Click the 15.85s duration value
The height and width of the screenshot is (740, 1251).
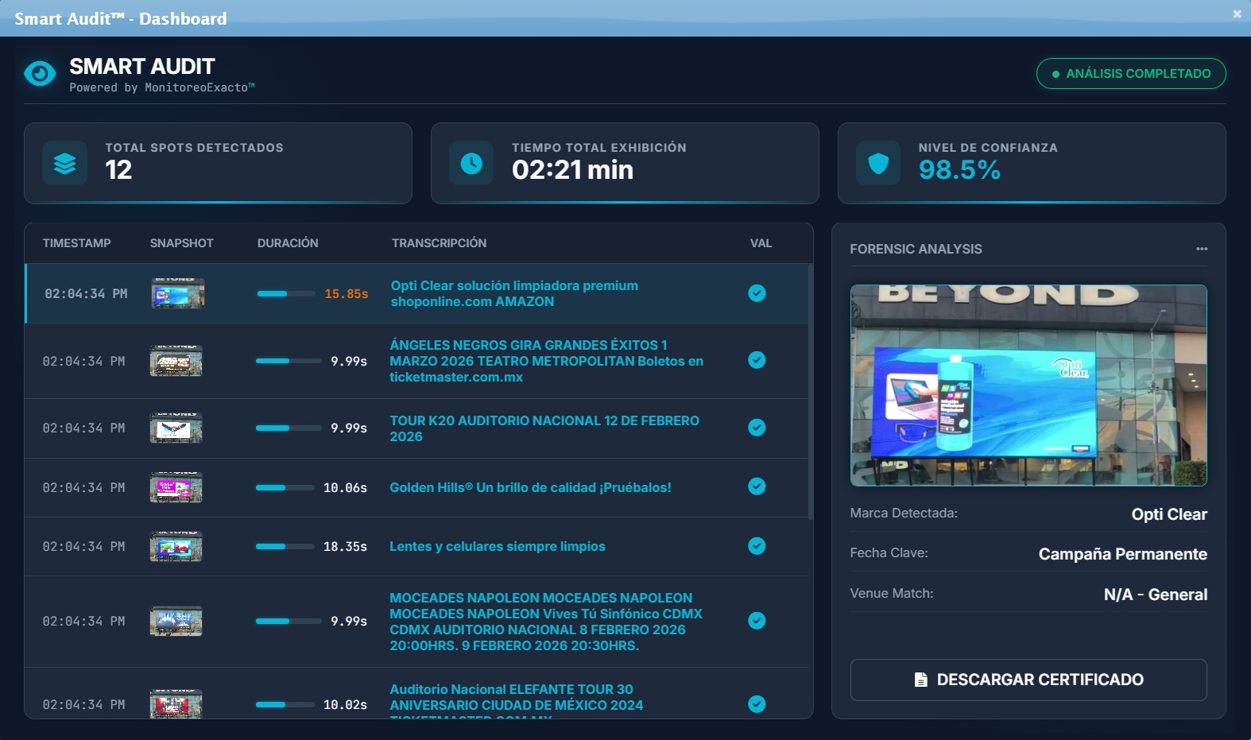tap(347, 294)
